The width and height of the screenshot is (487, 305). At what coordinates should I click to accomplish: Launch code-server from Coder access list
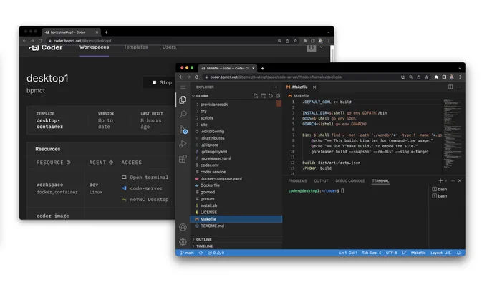point(143,188)
